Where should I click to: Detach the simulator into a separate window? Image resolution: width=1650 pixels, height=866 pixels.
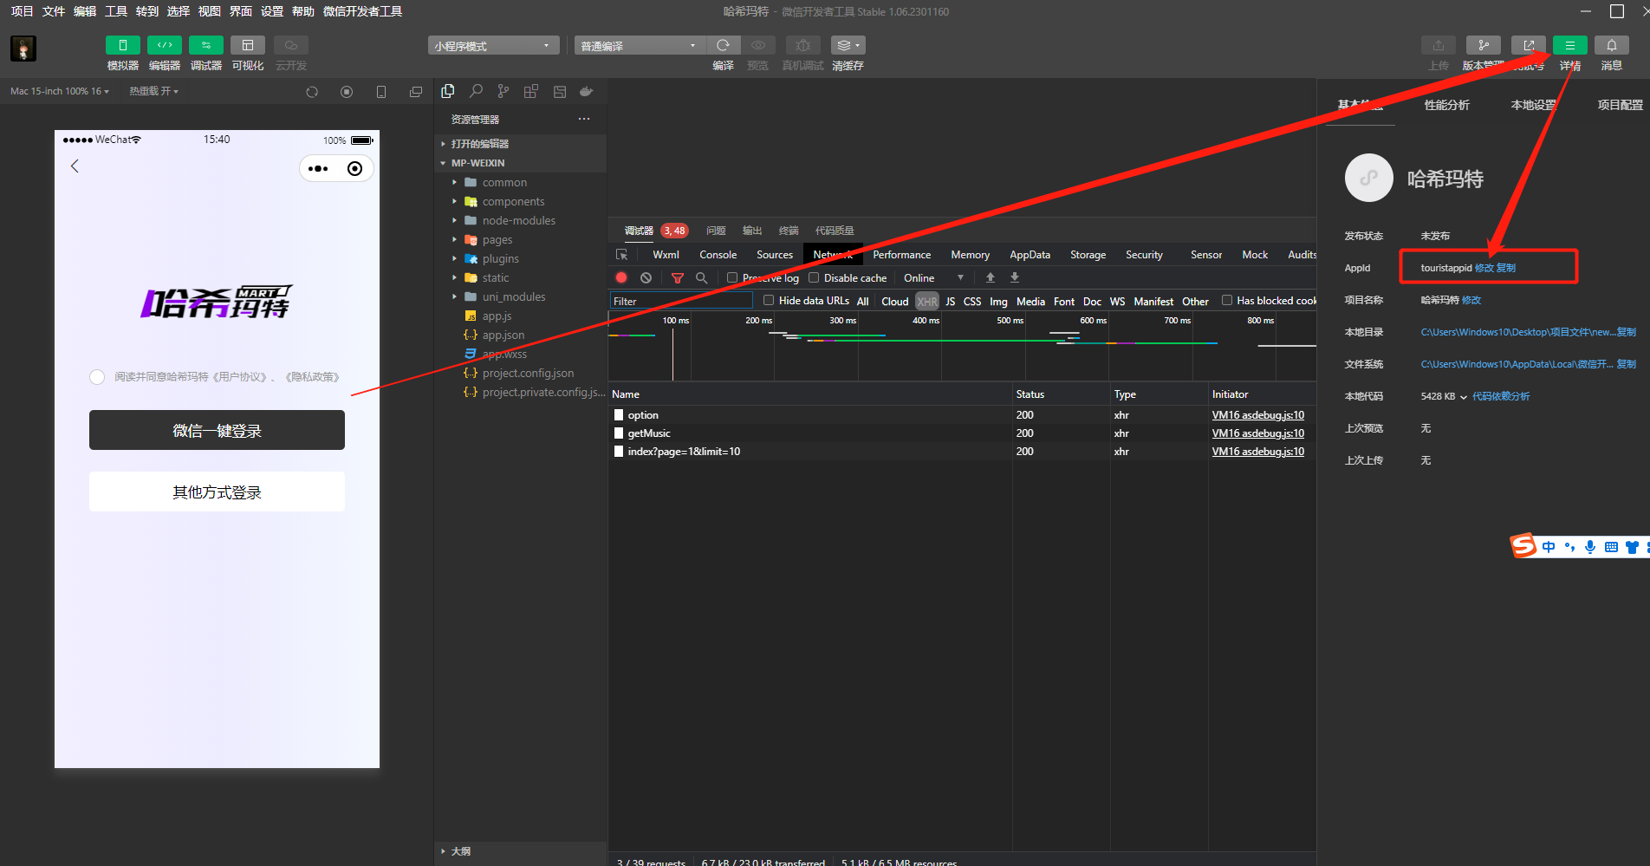[x=416, y=92]
